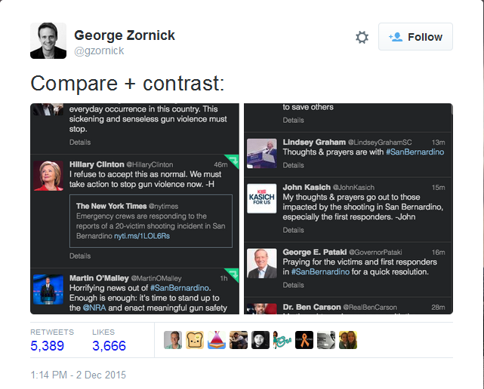The width and height of the screenshot is (484, 389).
Task: Click the grayscale car liker avatar
Action: click(326, 340)
